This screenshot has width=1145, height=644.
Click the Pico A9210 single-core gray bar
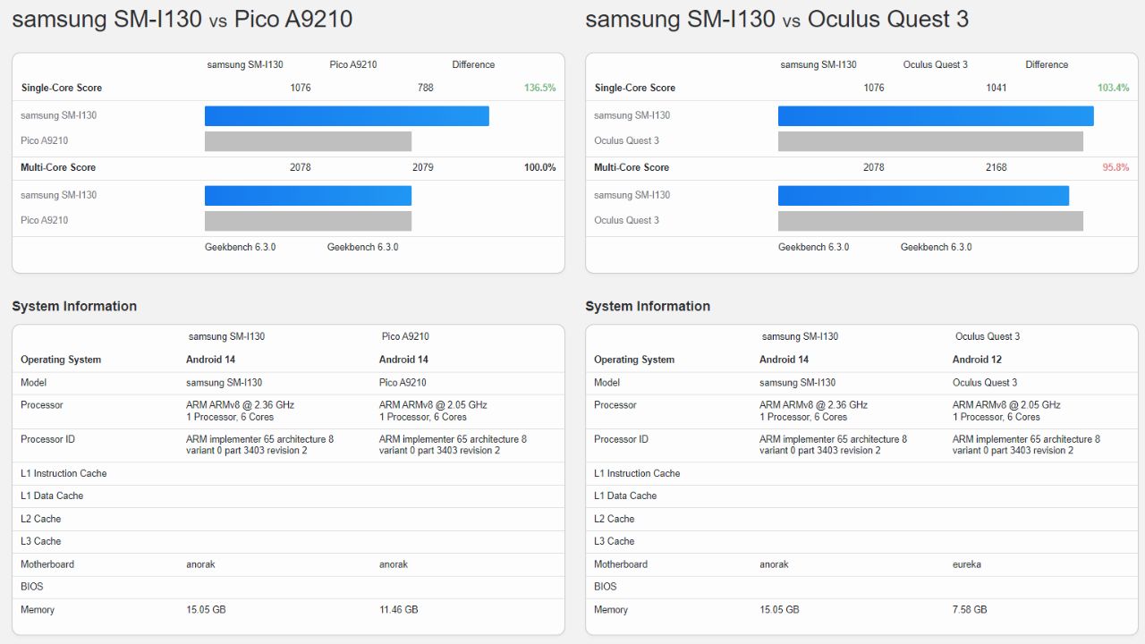(308, 141)
